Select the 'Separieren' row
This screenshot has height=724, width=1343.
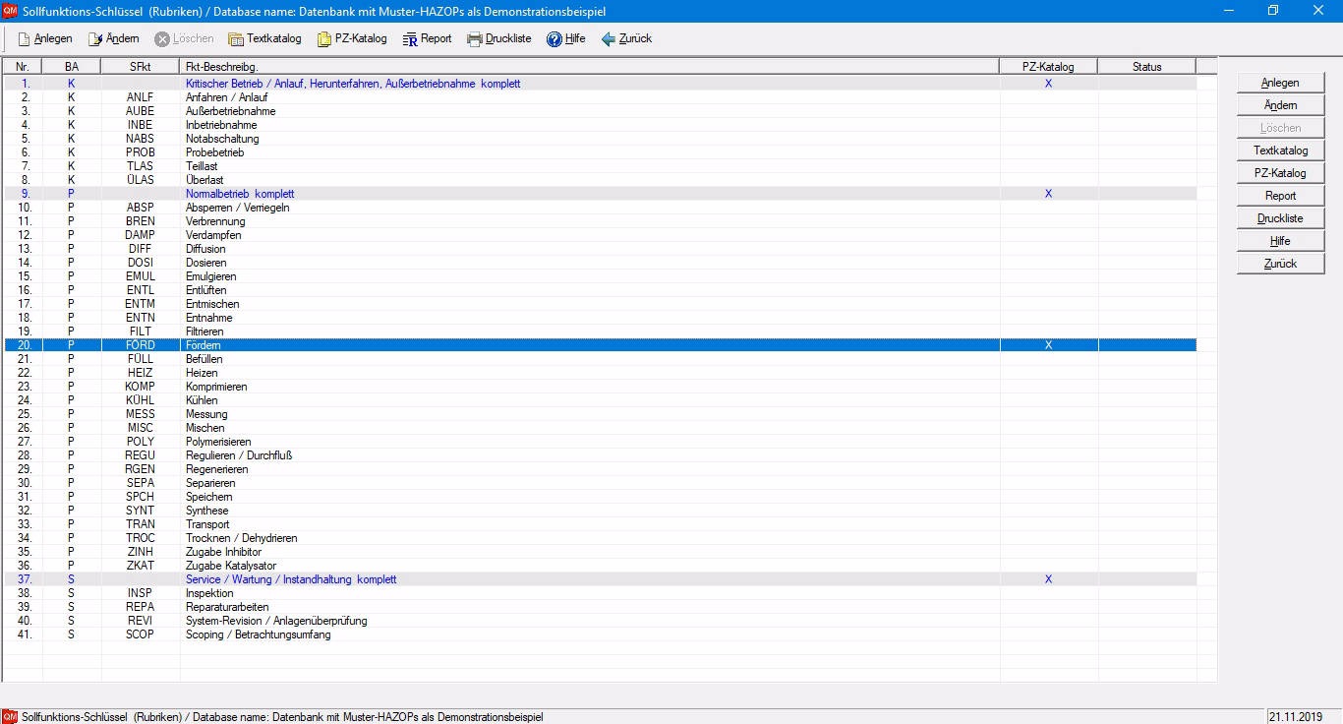pyautogui.click(x=600, y=483)
